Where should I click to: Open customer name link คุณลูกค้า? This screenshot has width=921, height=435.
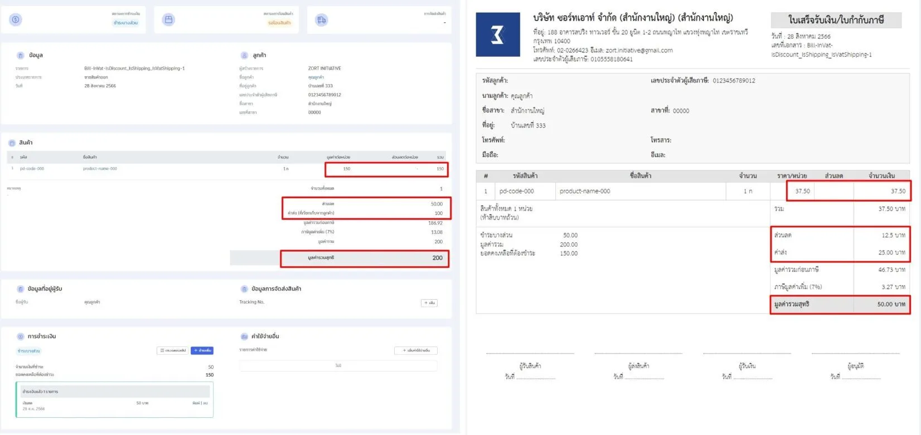(x=316, y=77)
